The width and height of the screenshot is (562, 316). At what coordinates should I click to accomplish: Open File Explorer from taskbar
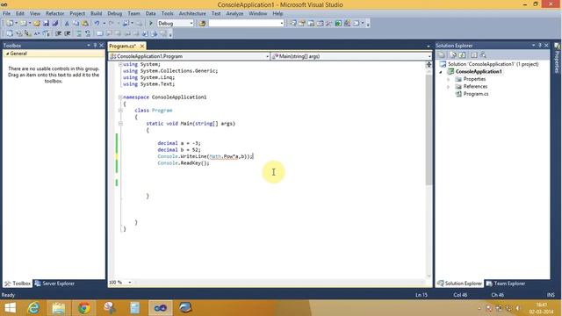point(59,308)
